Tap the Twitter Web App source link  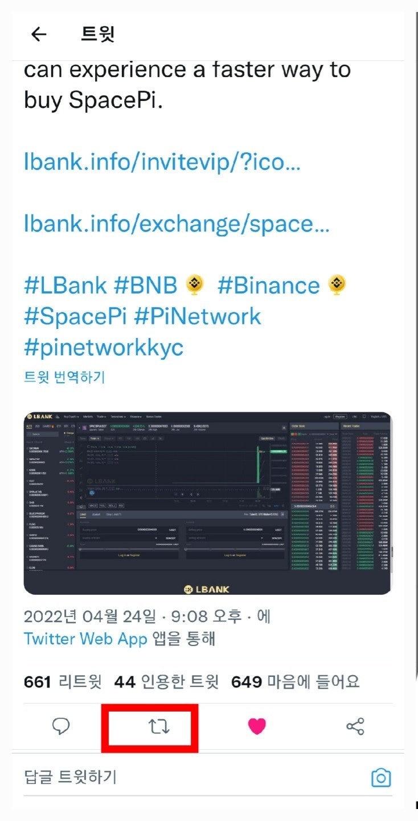click(x=85, y=639)
